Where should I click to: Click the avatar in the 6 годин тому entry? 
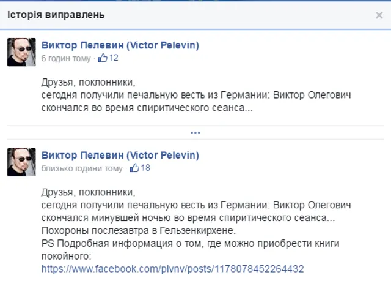pyautogui.click(x=21, y=52)
